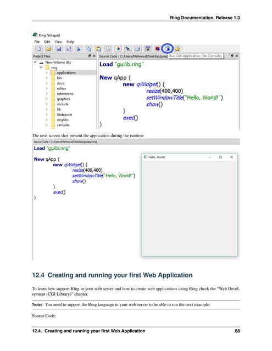Select the docs folder name
This screenshot has height=351, width=272.
[x=60, y=83]
